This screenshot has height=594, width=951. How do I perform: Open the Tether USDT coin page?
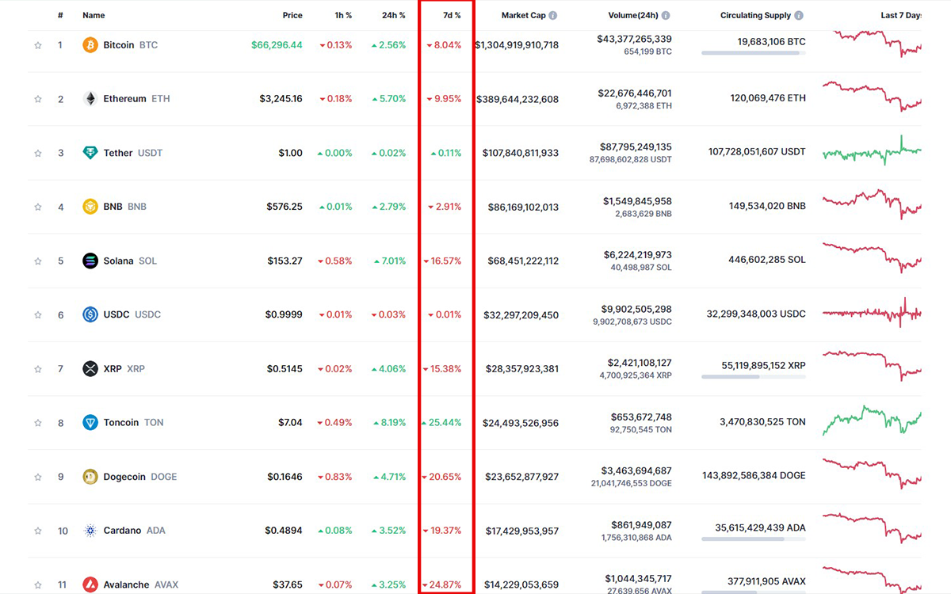133,153
